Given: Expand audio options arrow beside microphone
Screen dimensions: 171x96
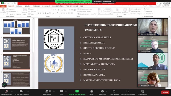Looking at the screenshot, I should [x=12, y=91].
